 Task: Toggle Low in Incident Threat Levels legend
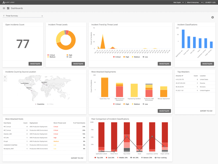pyautogui.click(x=69, y=57)
